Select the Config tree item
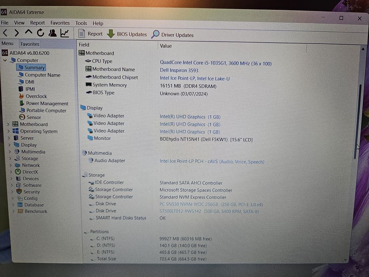 tap(27, 198)
